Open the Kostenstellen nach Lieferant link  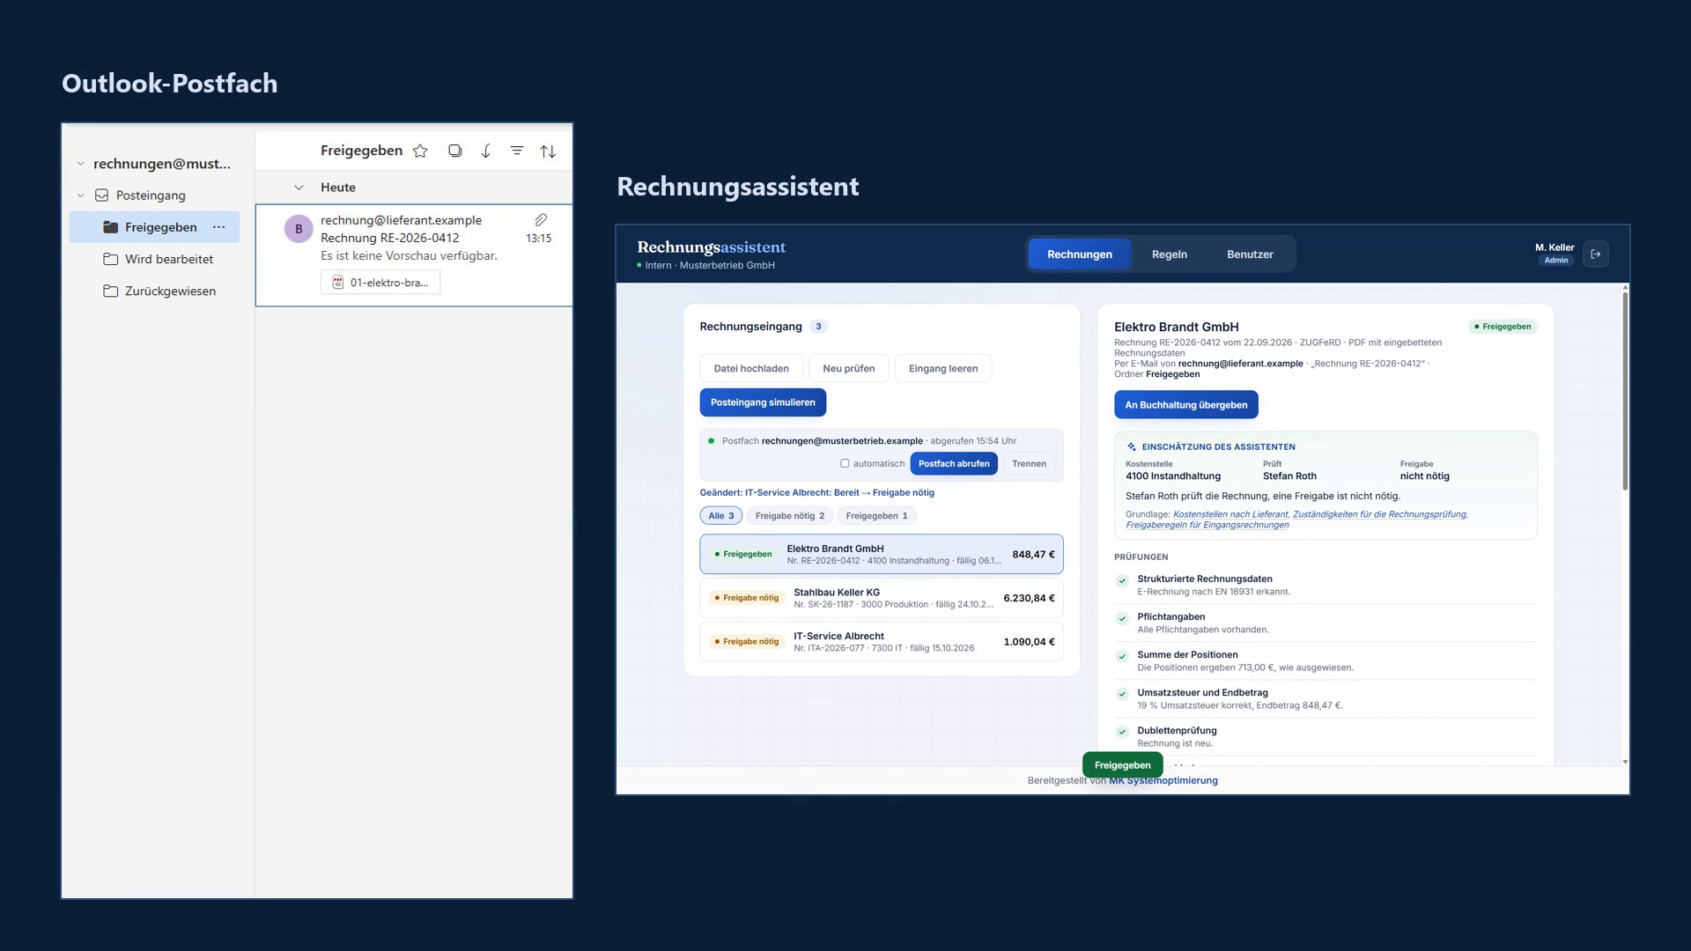tap(1230, 514)
